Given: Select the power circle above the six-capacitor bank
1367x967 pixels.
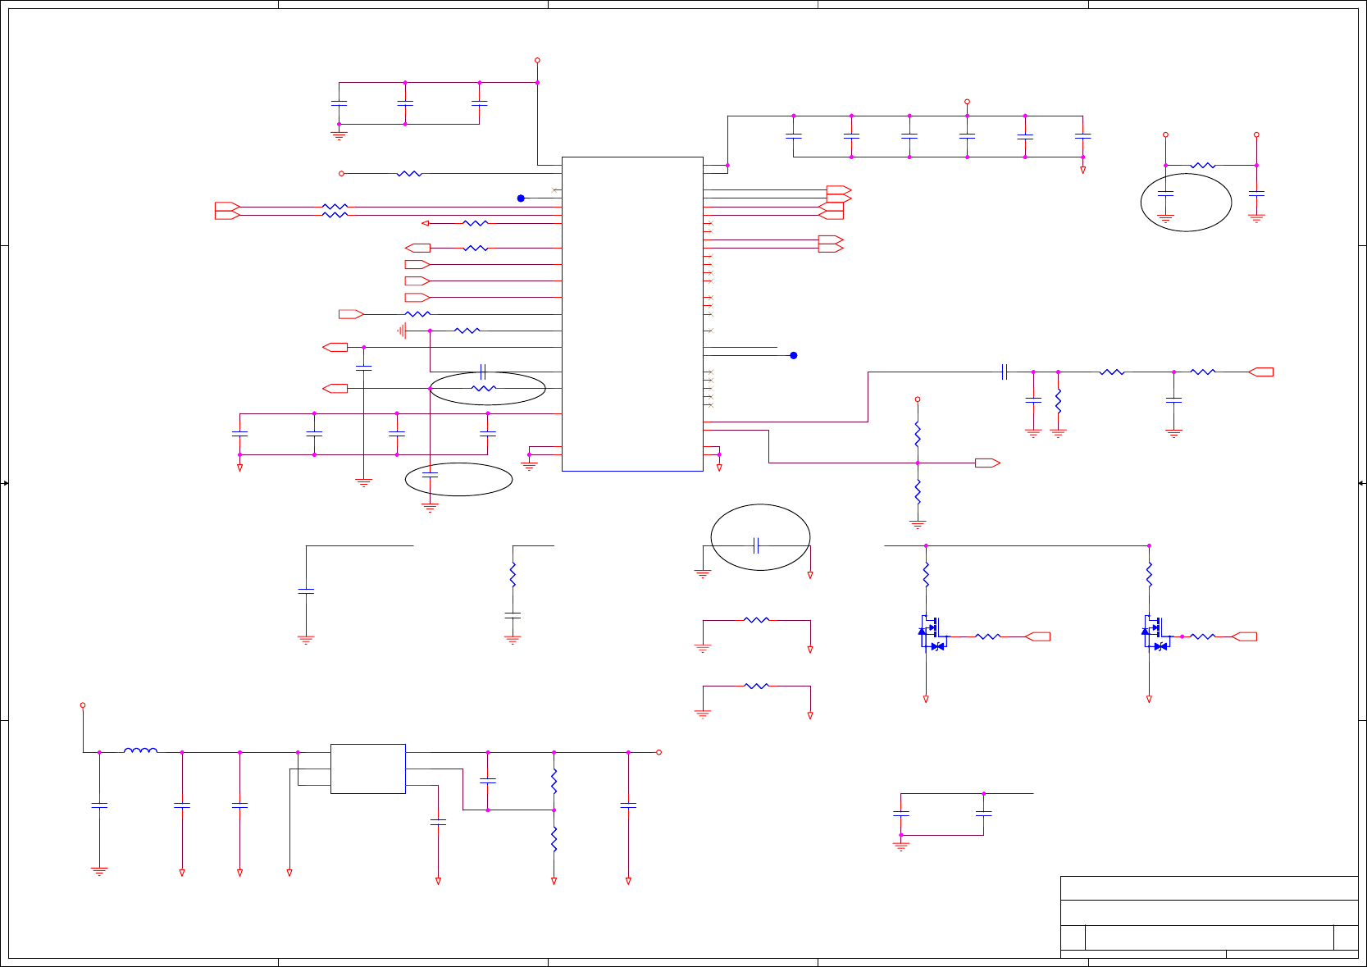Looking at the screenshot, I should [967, 102].
